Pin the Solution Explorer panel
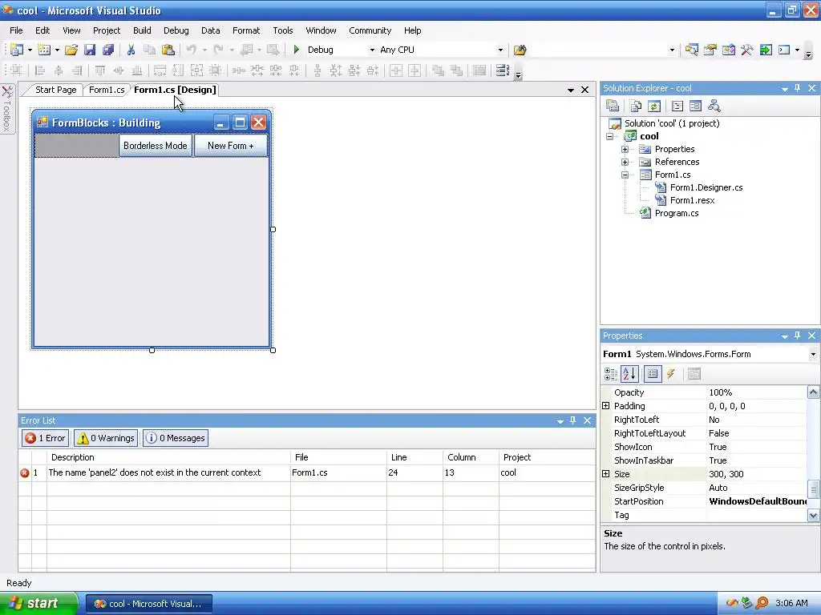This screenshot has height=615, width=821. click(x=798, y=88)
